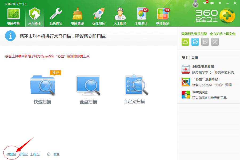
Task: Switch to the 电脑体检 tab
Action: tap(13, 16)
